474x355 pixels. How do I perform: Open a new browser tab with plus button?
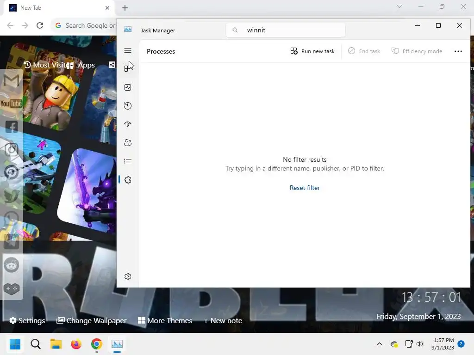[x=125, y=8]
